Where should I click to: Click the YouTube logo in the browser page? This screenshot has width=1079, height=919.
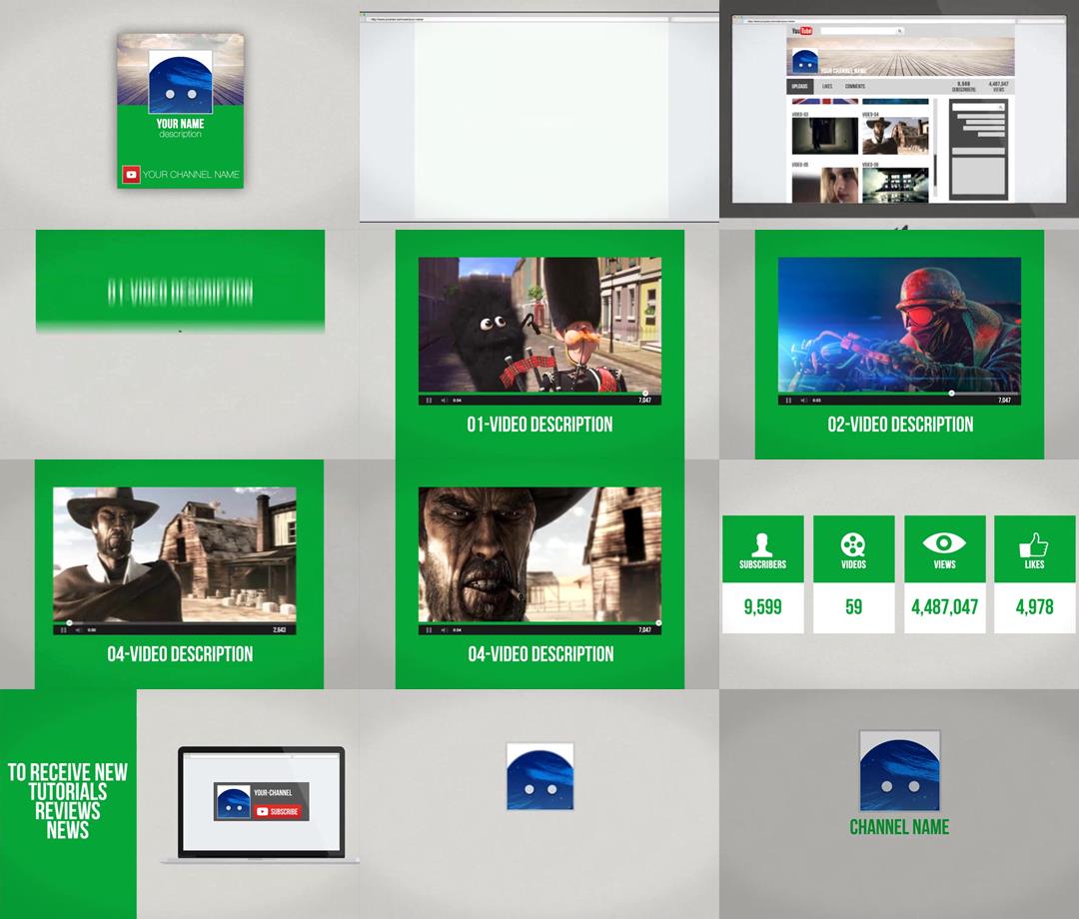click(801, 31)
